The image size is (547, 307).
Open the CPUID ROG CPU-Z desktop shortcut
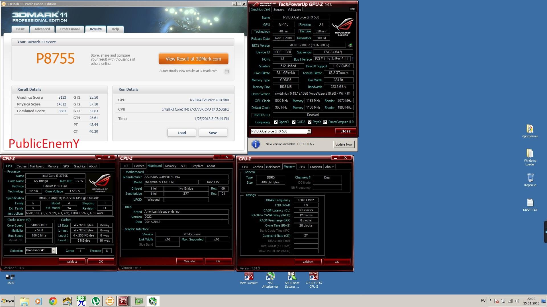pyautogui.click(x=314, y=280)
